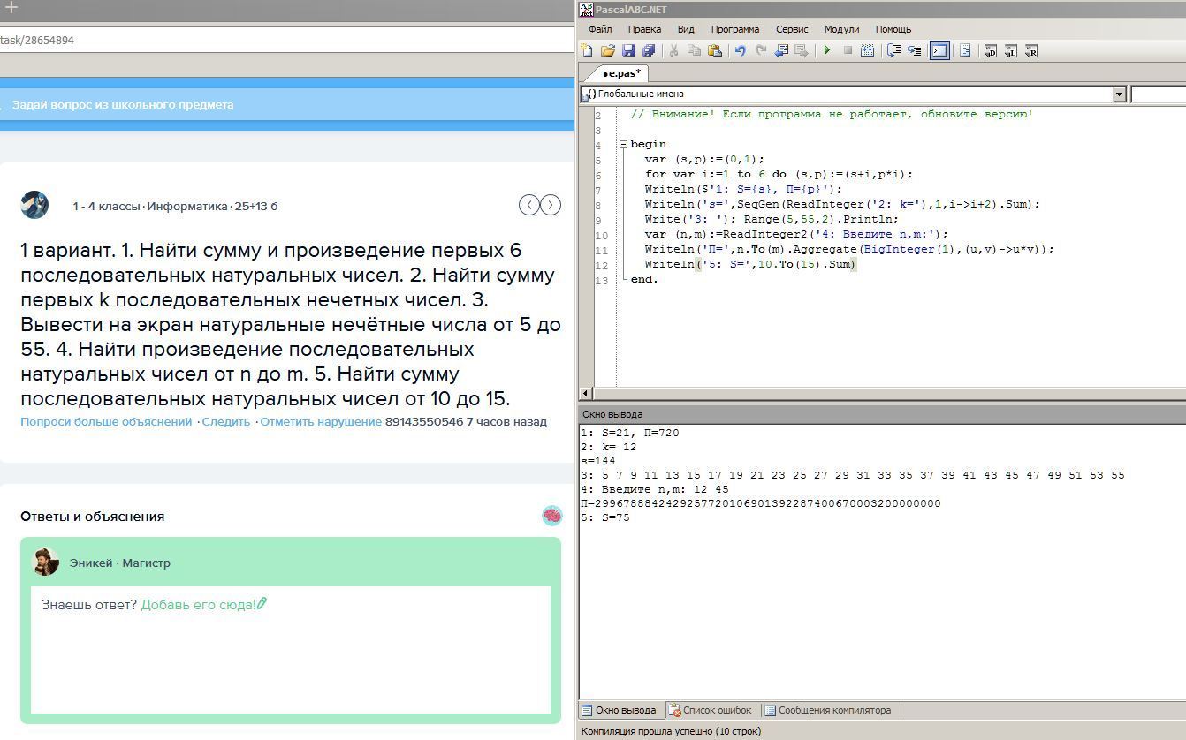
Task: Switch to Сообщения компилятора tab
Action: (828, 710)
